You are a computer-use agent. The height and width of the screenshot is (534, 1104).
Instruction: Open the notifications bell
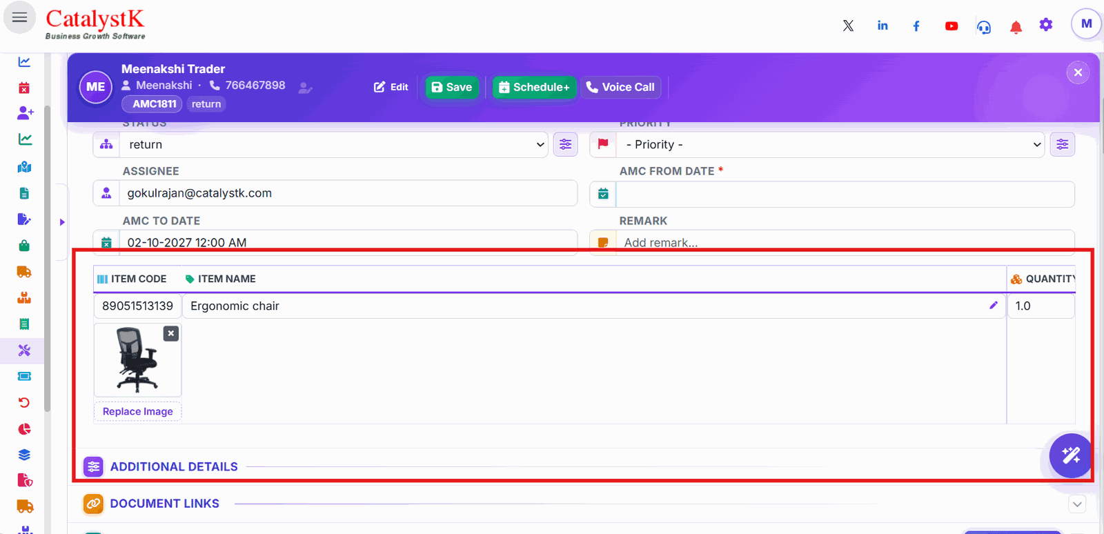tap(1016, 27)
